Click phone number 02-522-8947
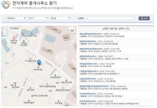157x108 pixels. 110,64
